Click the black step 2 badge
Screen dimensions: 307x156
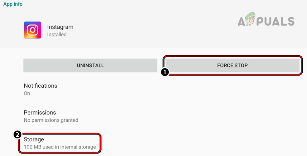point(17,135)
